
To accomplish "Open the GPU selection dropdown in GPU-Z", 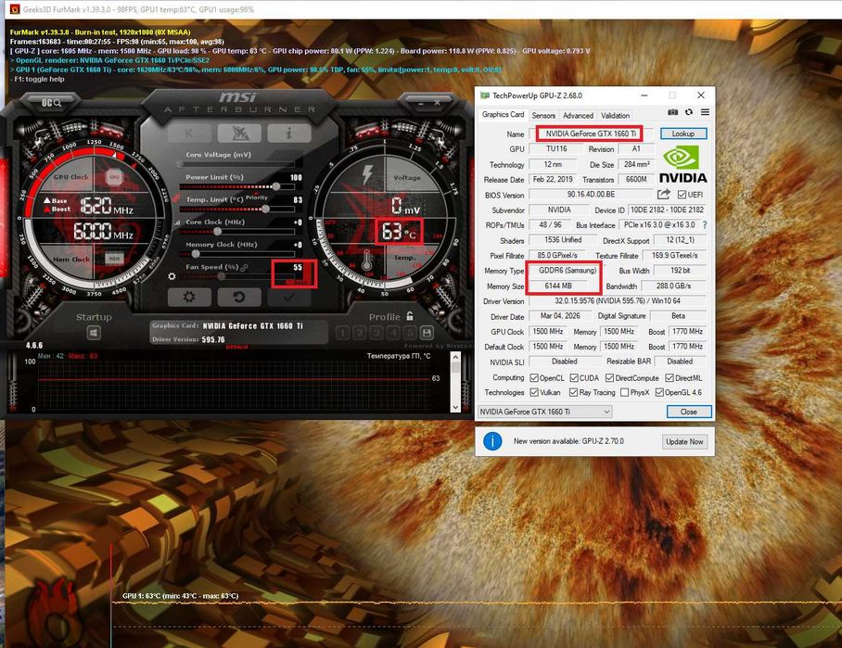I will tap(545, 412).
